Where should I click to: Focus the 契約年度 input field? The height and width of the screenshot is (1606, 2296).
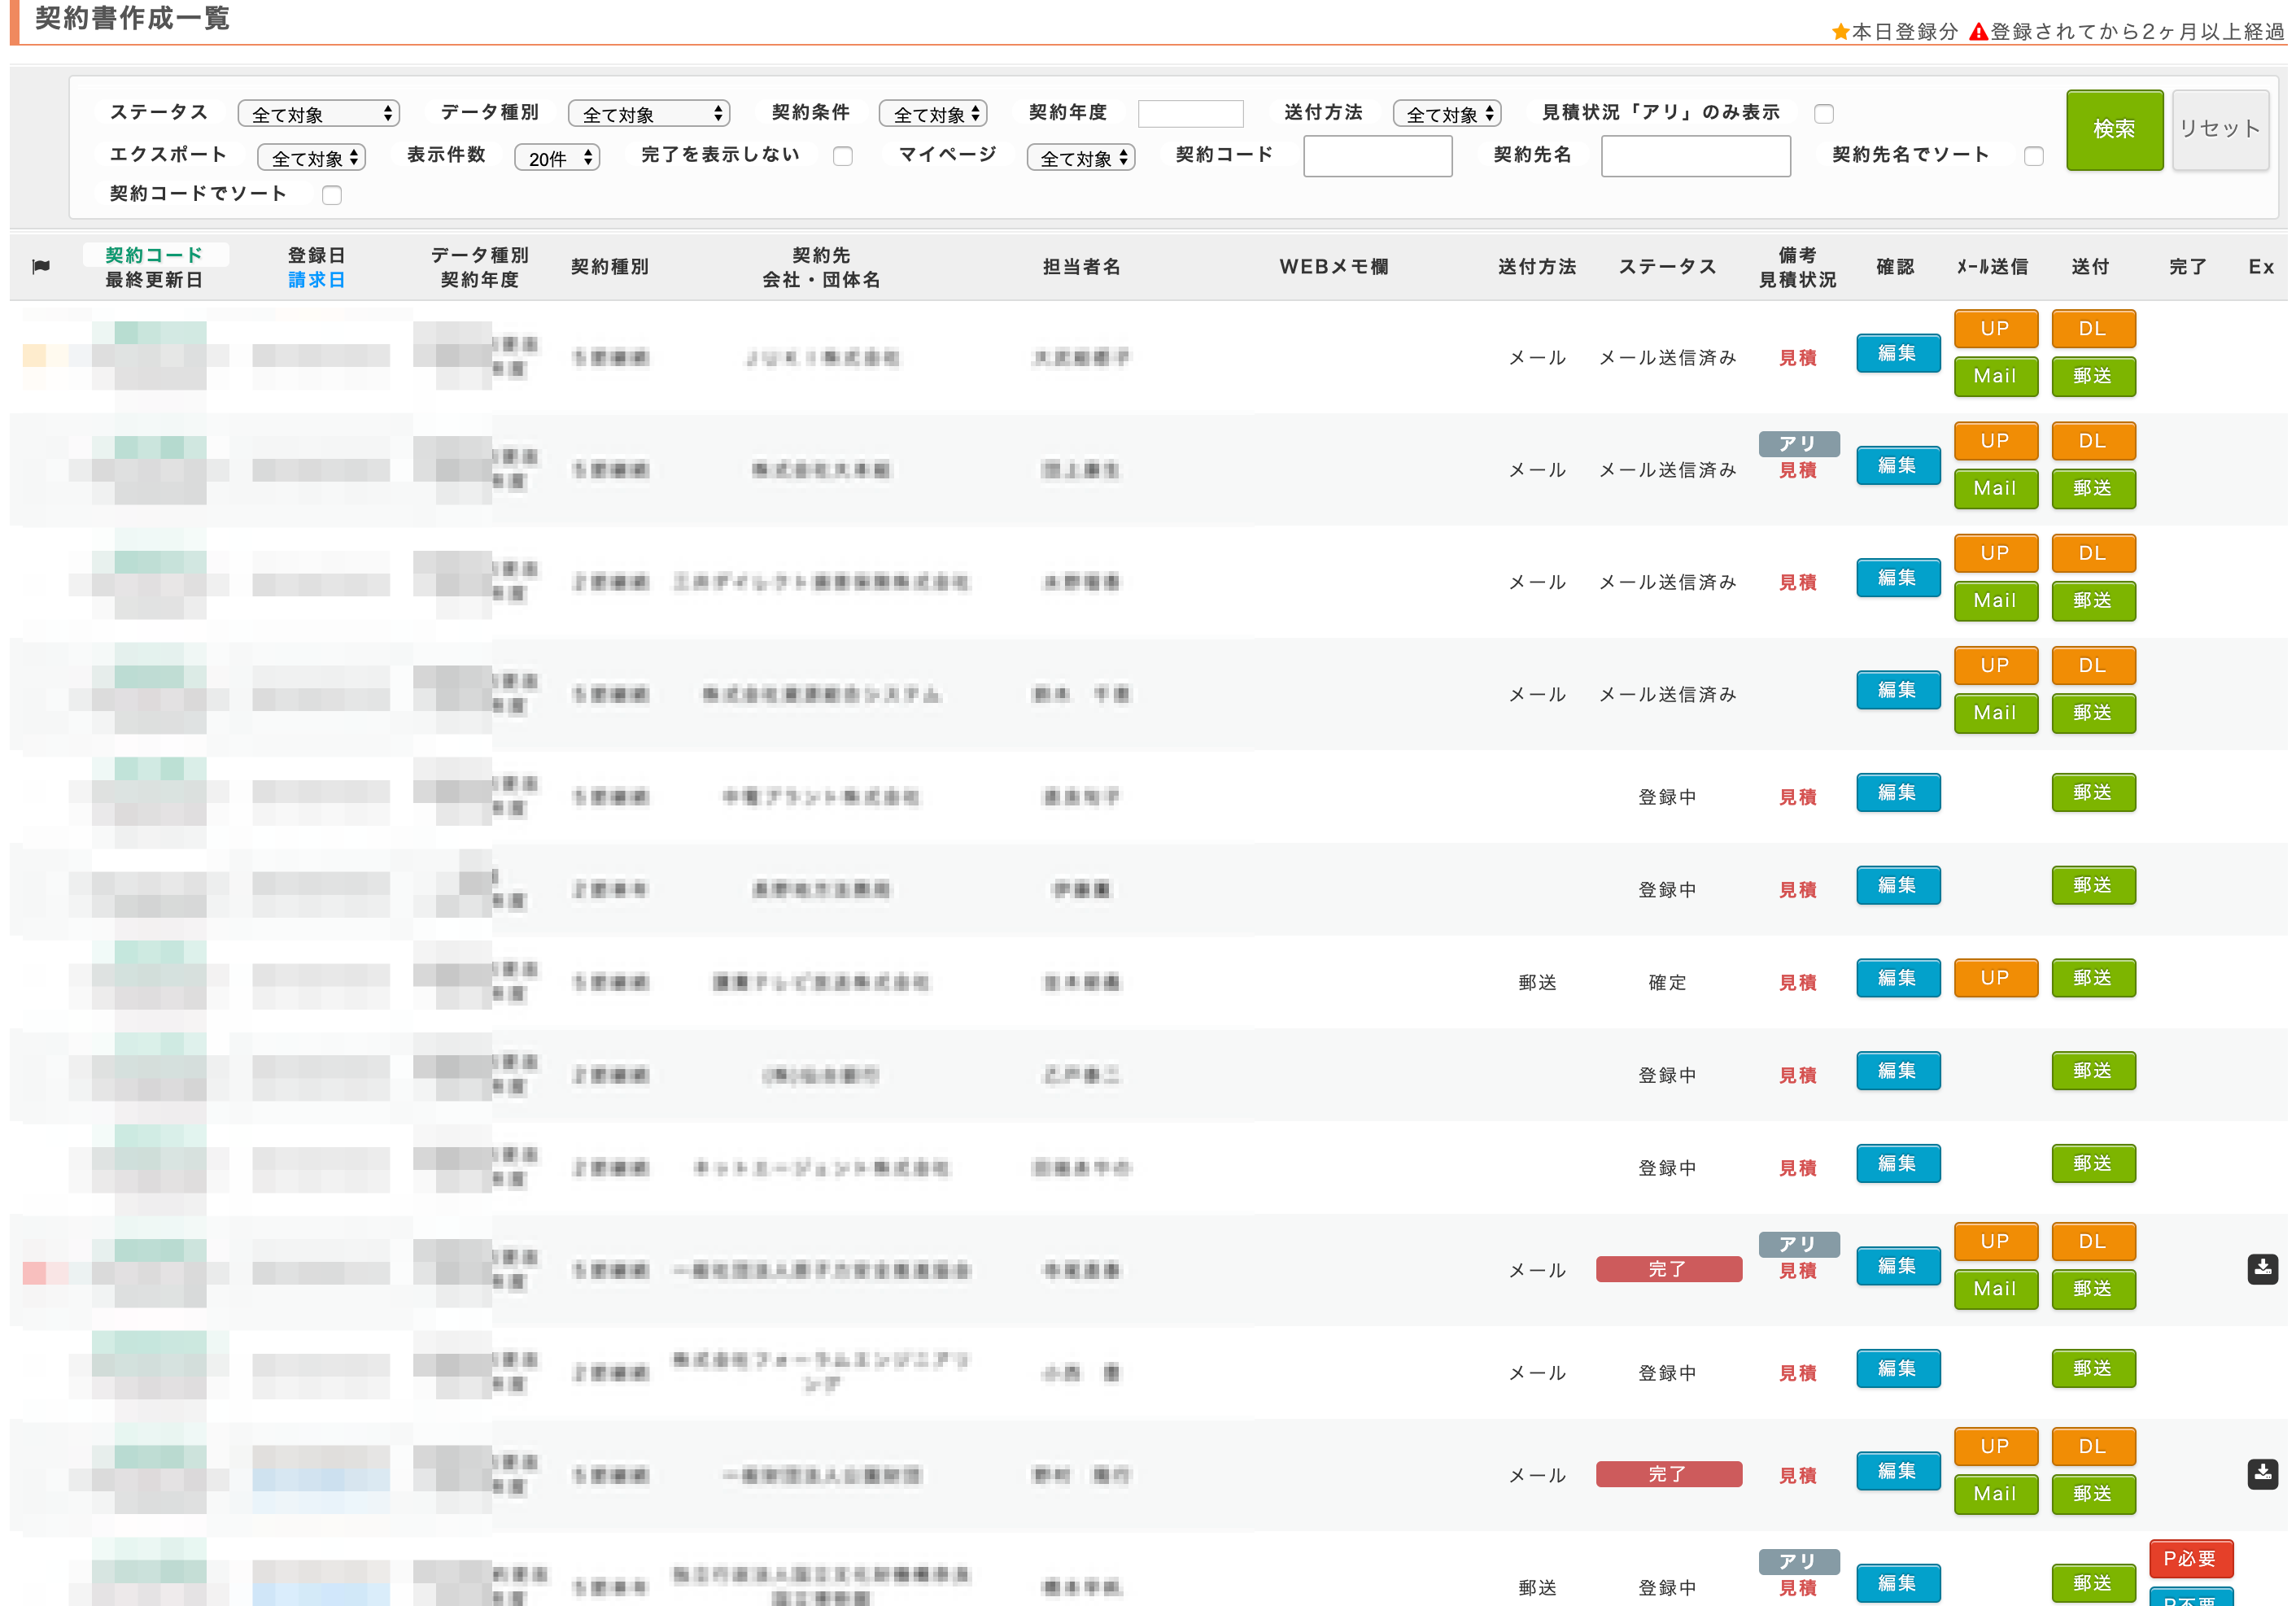1190,113
